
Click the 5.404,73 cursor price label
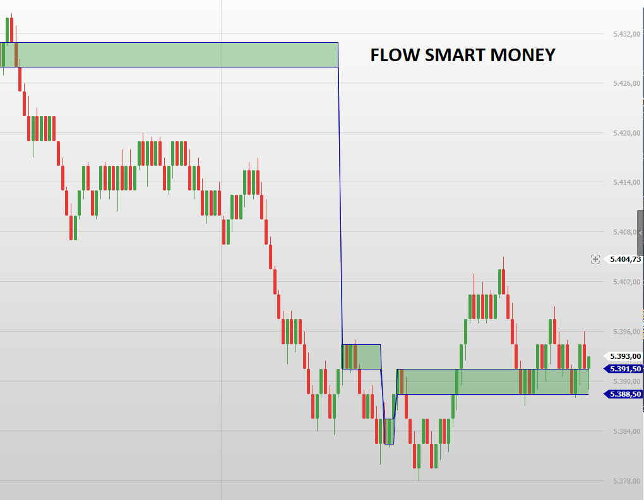[624, 259]
